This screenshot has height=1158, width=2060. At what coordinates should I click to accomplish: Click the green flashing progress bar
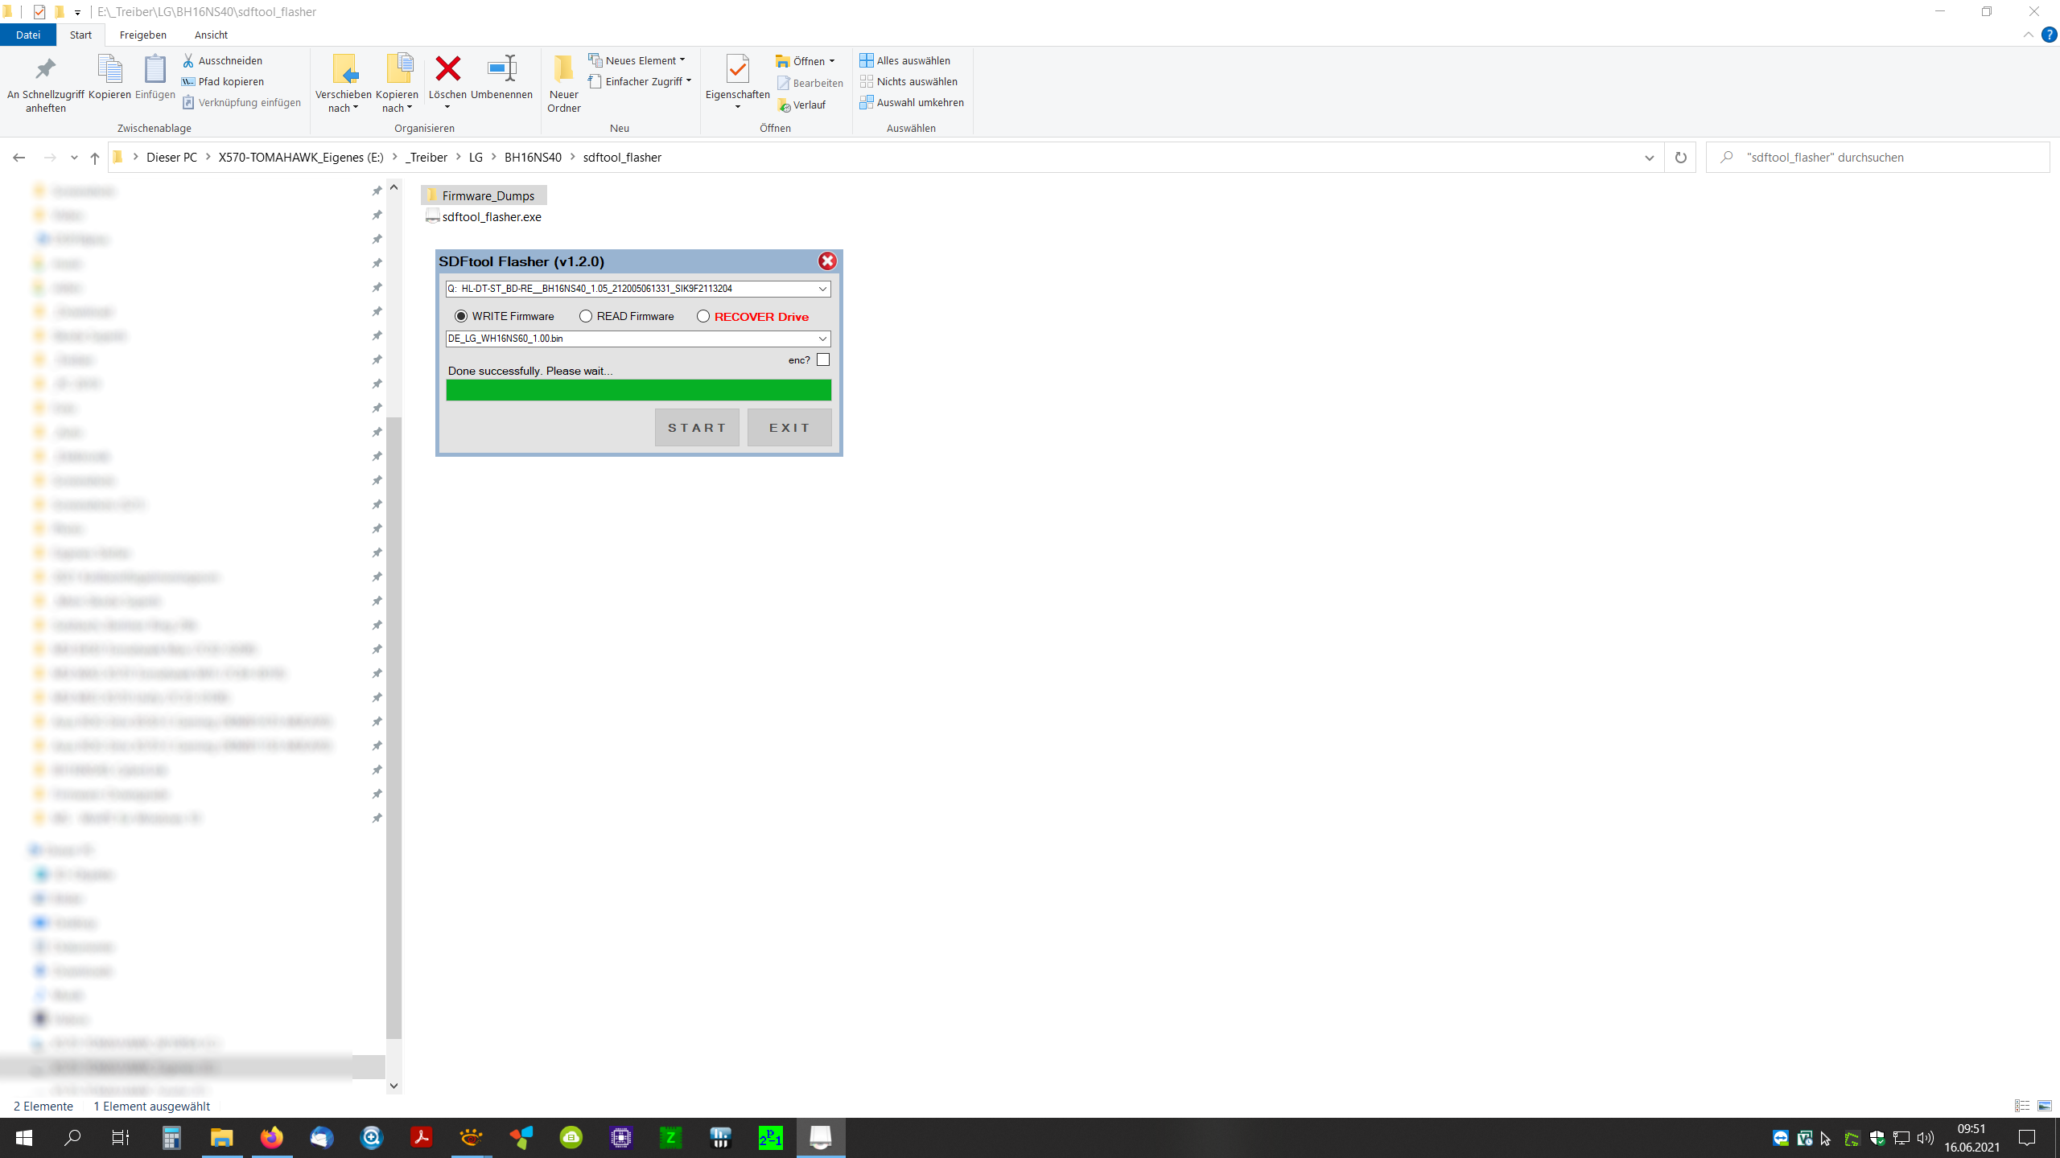click(x=638, y=390)
